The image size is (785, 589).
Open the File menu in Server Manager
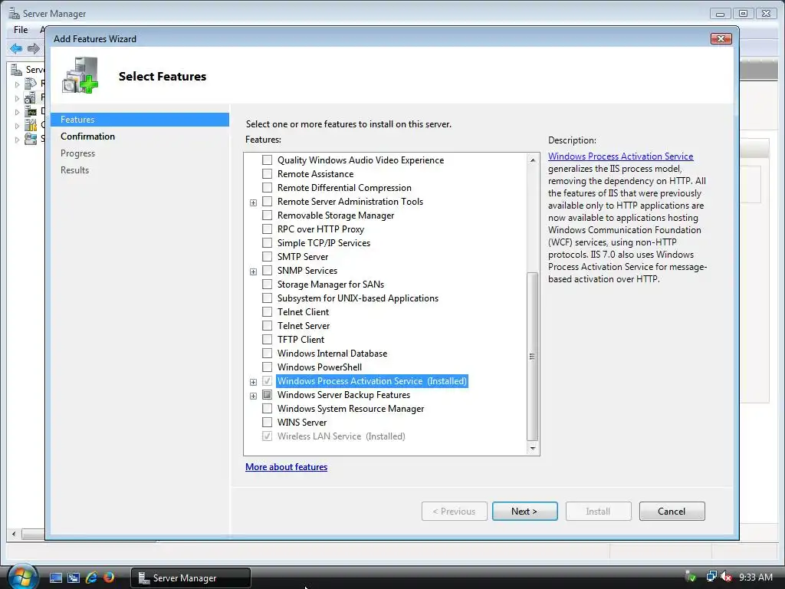tap(21, 30)
